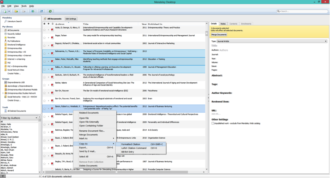Image resolution: width=330 pixels, height=178 pixels.
Task: Click the Share toolbar icon
Action: coord(42,11)
